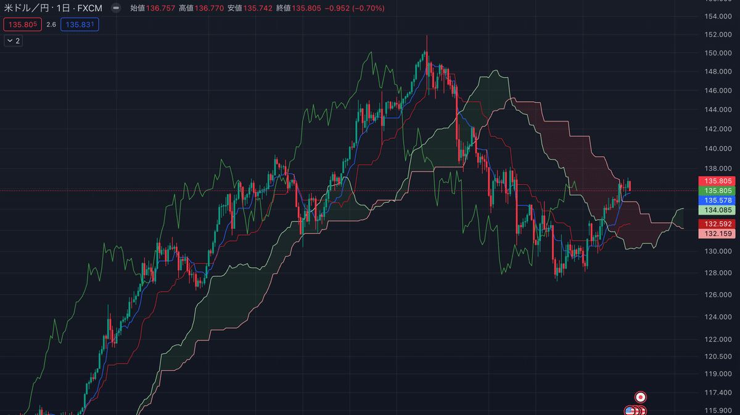
Task: Click the US flag economic event marker
Action: point(630,411)
